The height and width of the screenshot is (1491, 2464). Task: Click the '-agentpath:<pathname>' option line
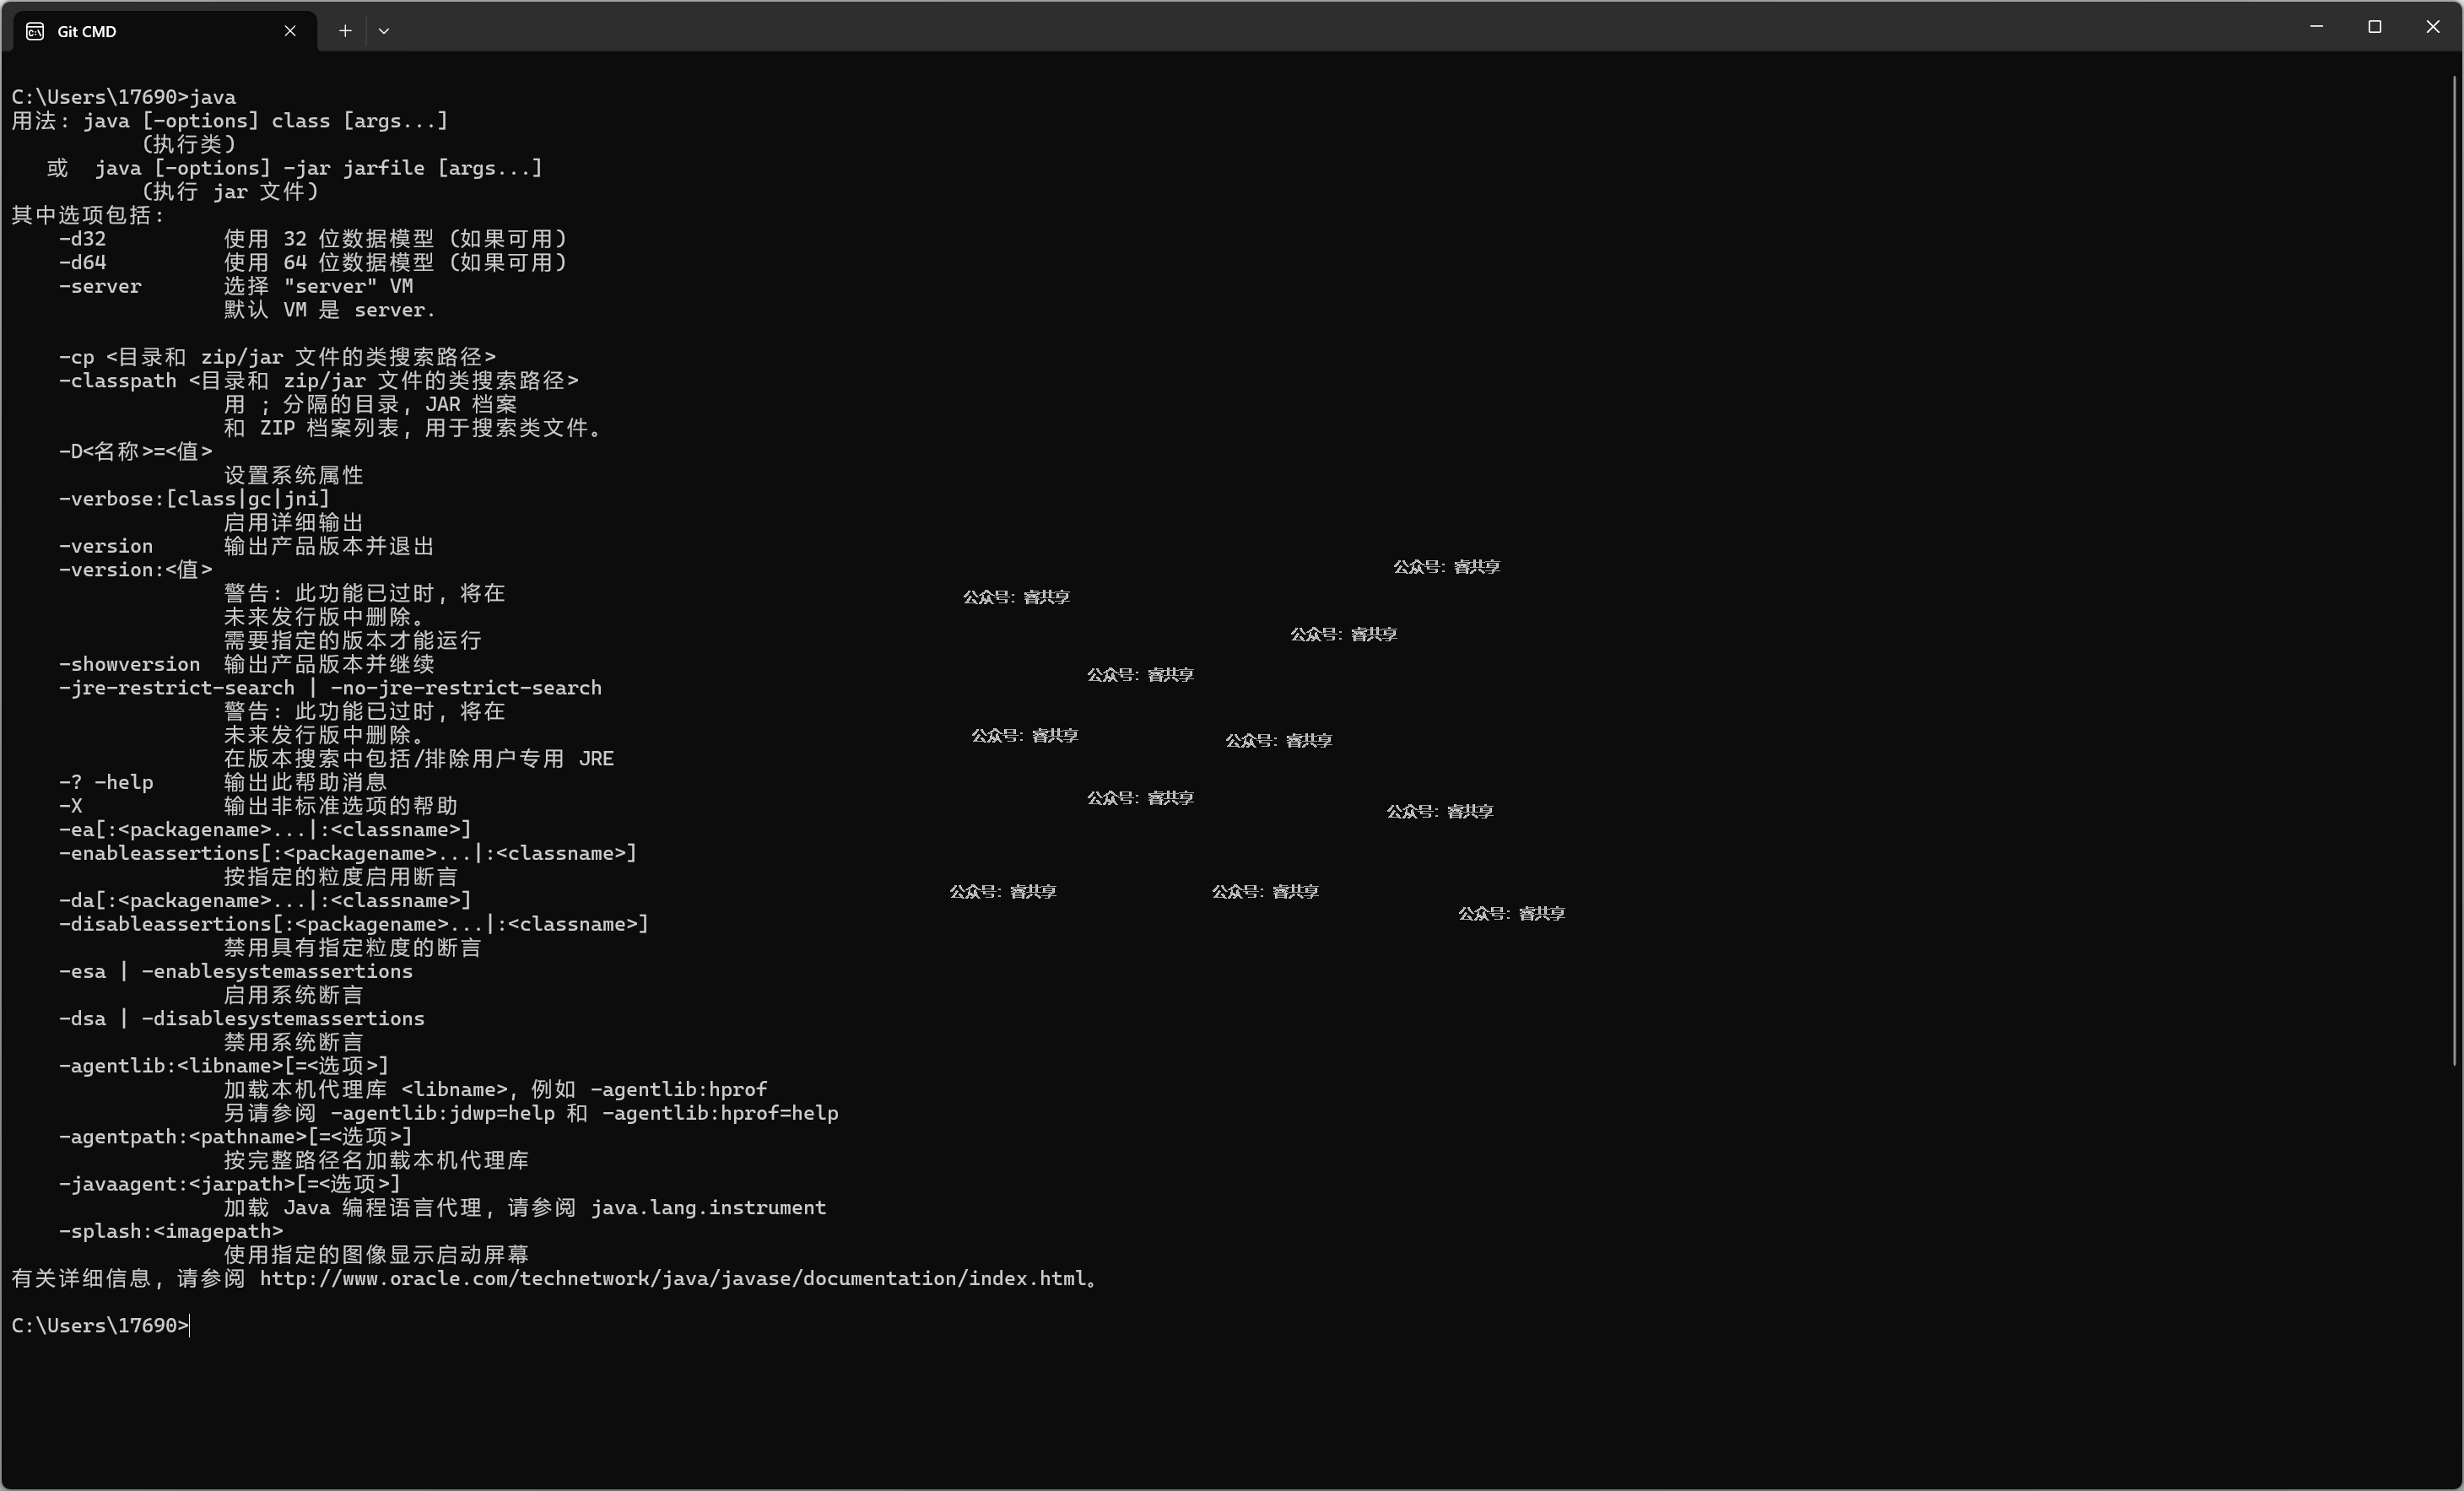(236, 1137)
